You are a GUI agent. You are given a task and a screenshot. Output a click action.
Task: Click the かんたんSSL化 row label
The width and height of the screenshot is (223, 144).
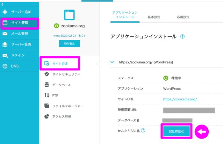[129, 131]
